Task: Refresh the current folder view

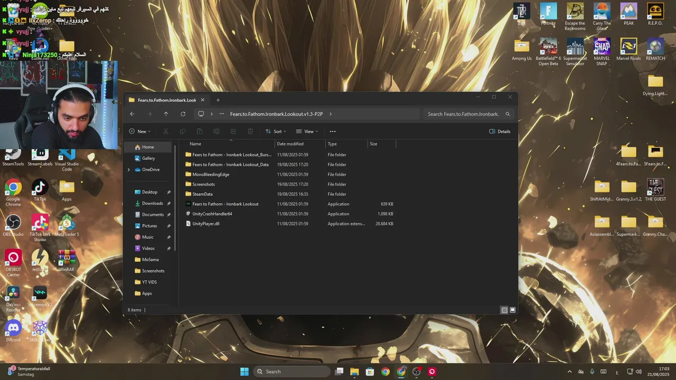Action: (x=183, y=114)
